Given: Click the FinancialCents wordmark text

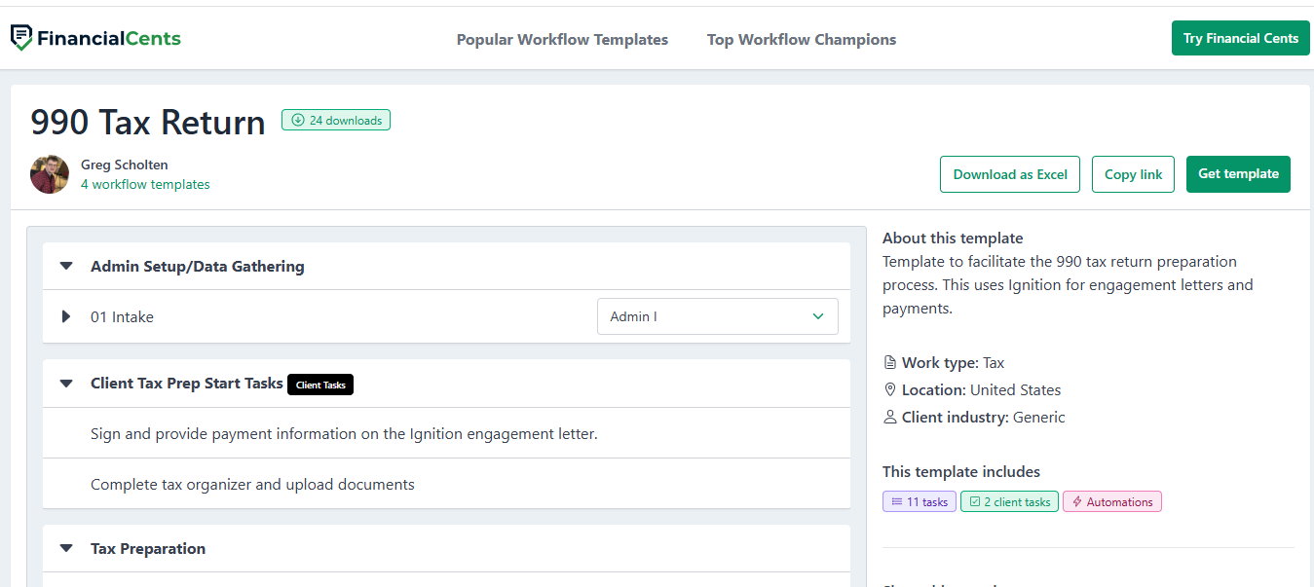Looking at the screenshot, I should 109,39.
